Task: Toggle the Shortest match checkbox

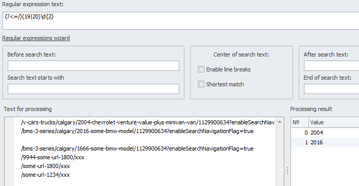Action: (201, 84)
